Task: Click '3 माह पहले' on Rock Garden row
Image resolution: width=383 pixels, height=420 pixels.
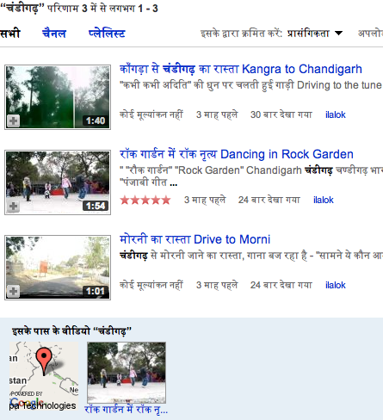Action: point(205,200)
